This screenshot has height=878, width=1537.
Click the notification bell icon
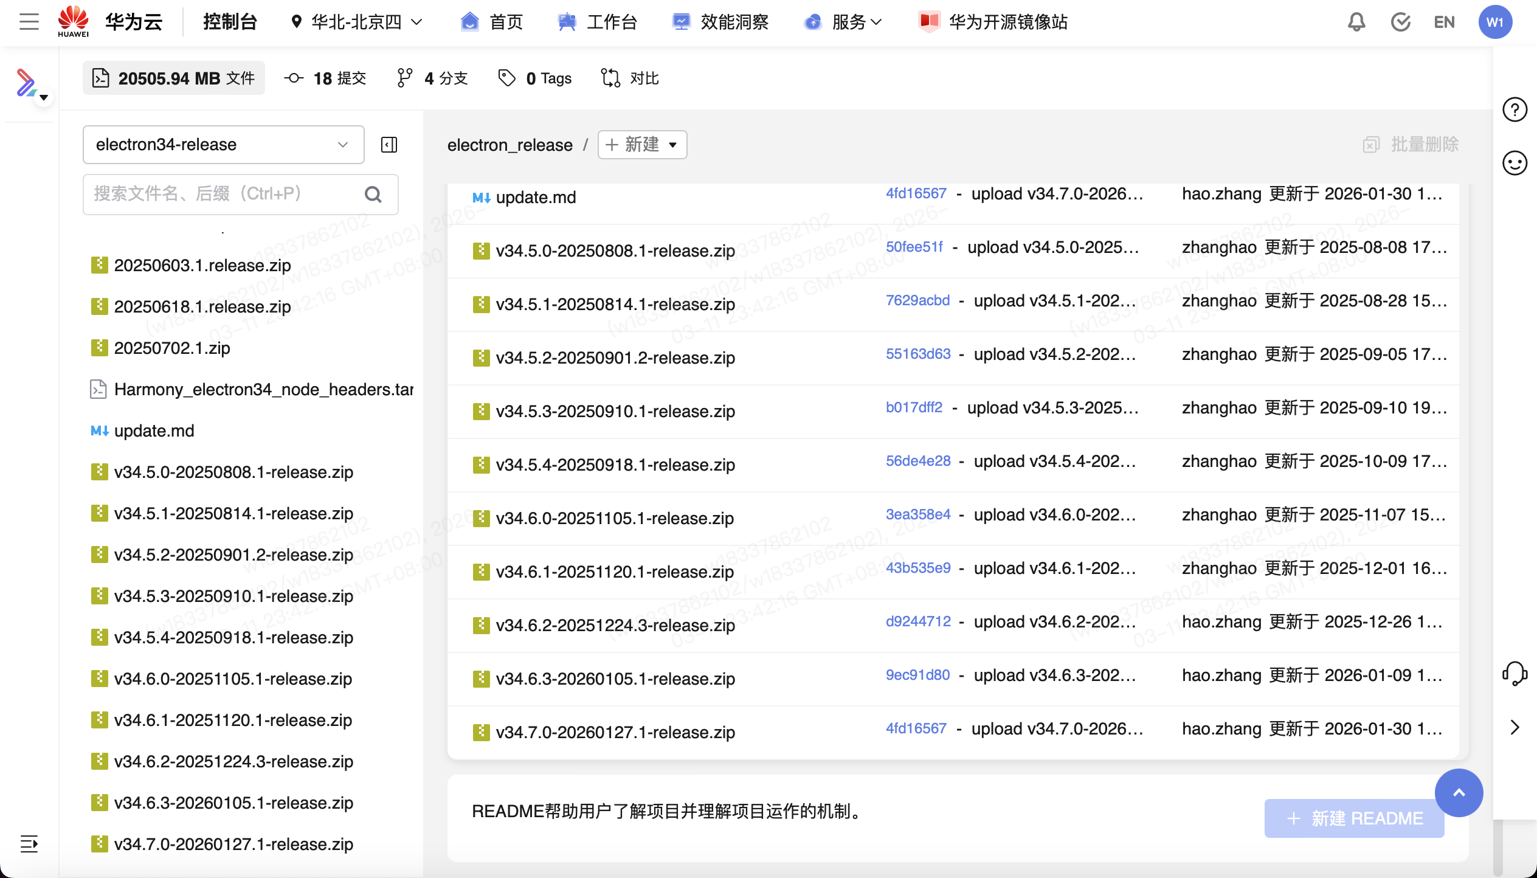[x=1356, y=22]
